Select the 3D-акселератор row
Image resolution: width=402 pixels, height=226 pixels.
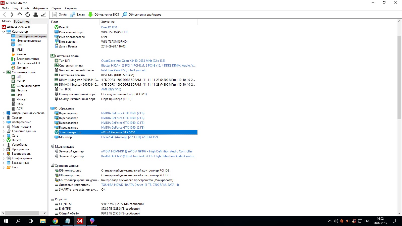coord(126,132)
